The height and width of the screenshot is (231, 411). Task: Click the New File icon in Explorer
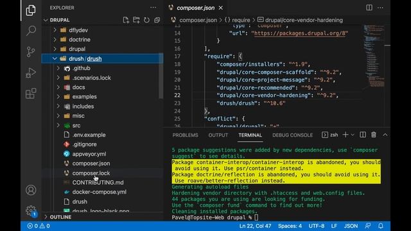126,20
